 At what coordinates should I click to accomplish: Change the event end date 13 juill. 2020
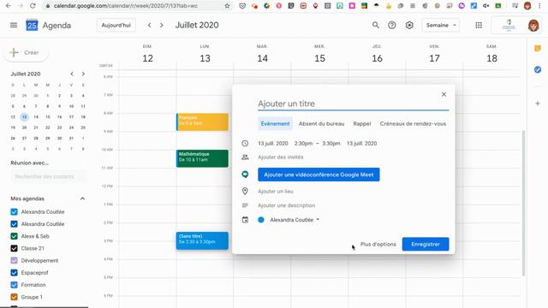(x=361, y=143)
